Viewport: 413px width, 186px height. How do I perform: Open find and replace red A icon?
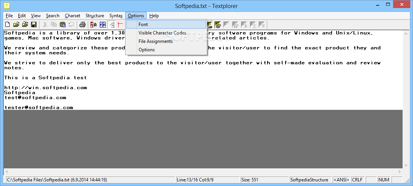(94, 25)
